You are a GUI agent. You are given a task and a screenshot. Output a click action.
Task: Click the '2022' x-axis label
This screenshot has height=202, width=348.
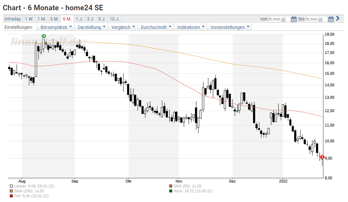coord(283,181)
